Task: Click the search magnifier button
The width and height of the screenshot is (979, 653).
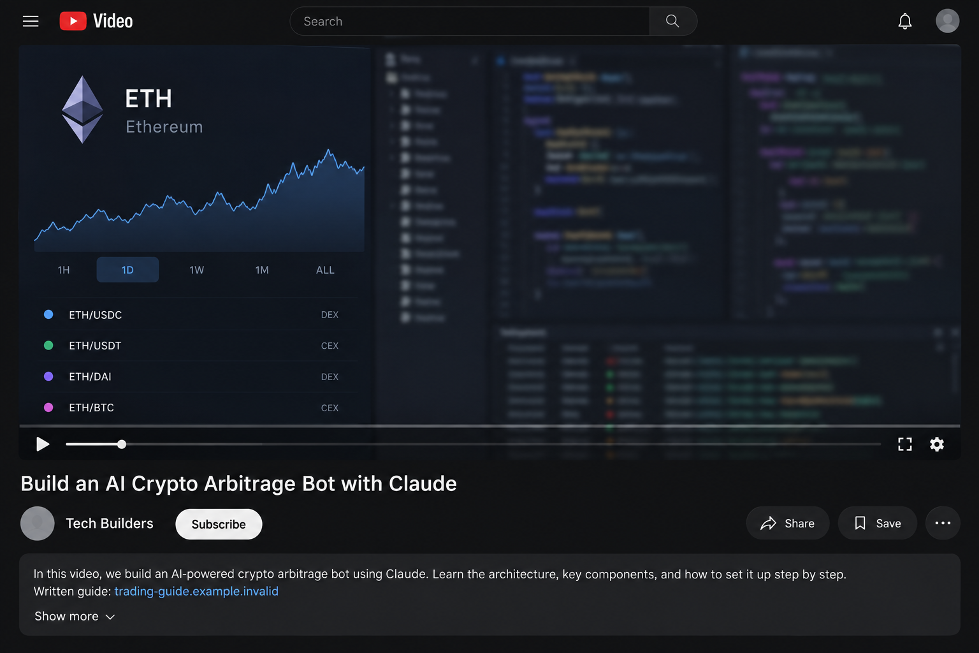Action: click(x=672, y=21)
